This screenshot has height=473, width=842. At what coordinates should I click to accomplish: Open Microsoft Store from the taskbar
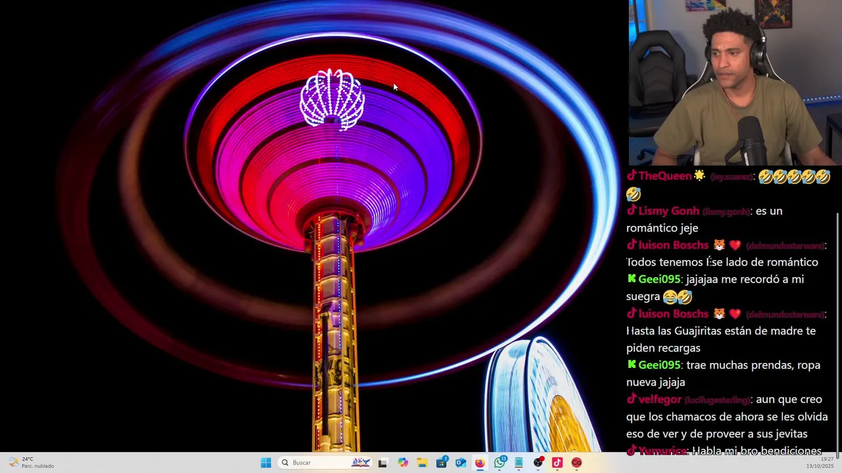(441, 462)
